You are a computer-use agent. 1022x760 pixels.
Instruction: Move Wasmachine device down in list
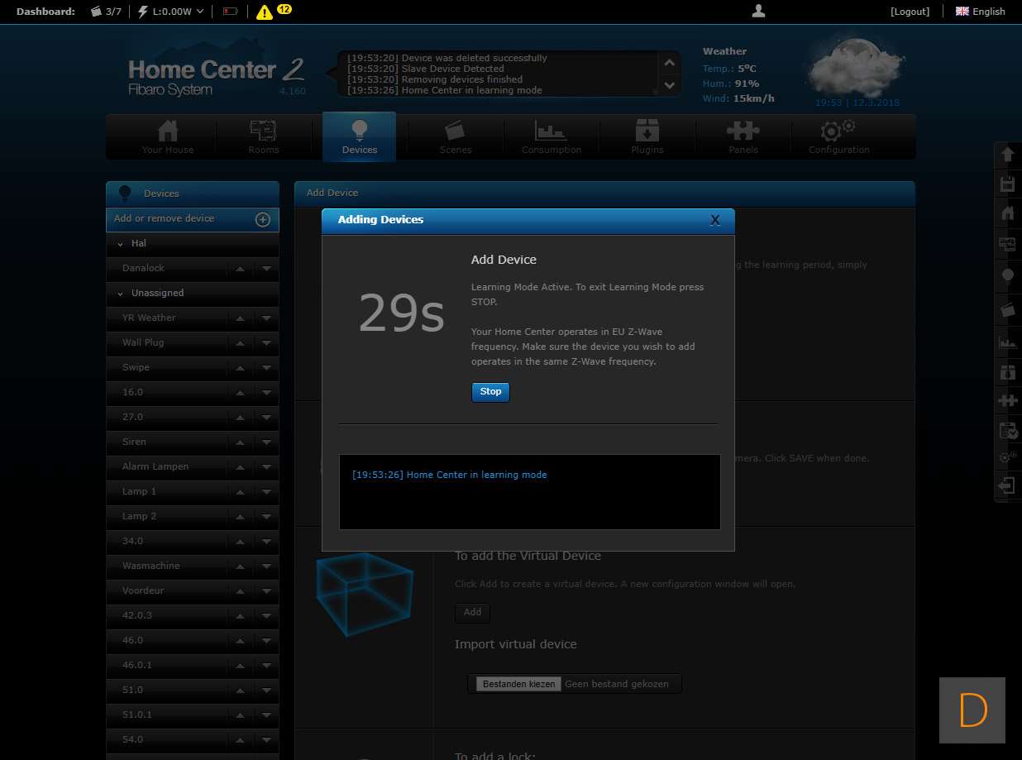(x=266, y=566)
